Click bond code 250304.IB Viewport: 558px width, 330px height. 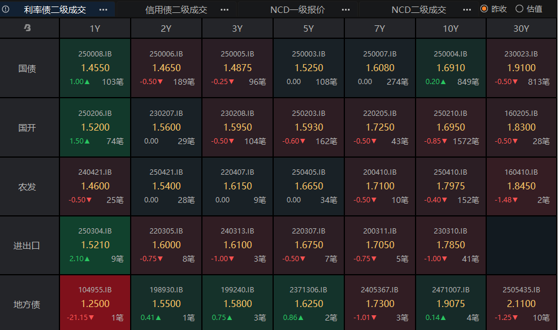point(95,231)
